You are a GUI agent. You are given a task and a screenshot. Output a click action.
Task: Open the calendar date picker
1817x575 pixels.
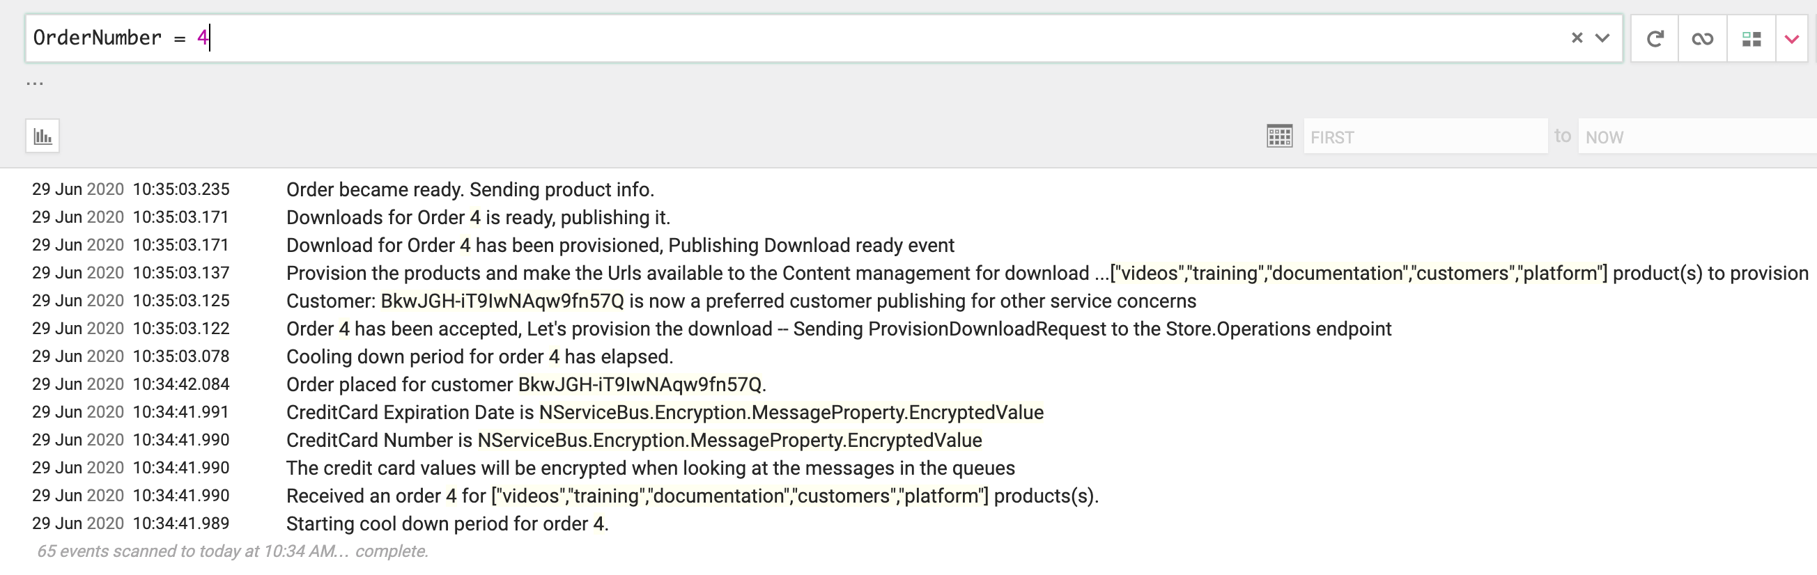[1281, 135]
